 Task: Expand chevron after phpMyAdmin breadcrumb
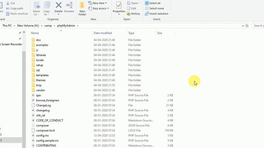pos(78,25)
